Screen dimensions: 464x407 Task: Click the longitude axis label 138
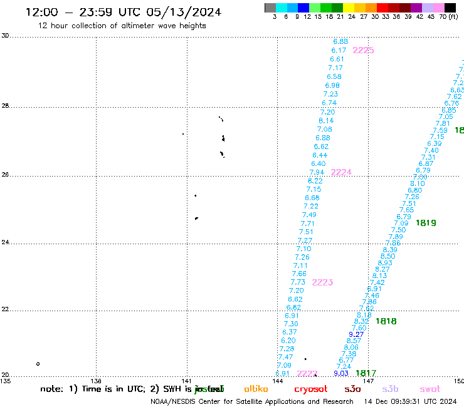click(96, 381)
